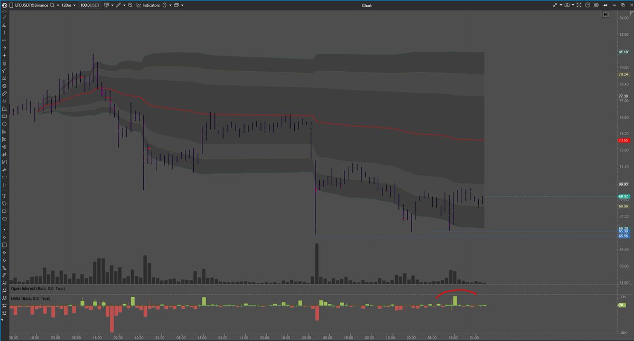Click the 81.10 price axis label

[x=623, y=52]
